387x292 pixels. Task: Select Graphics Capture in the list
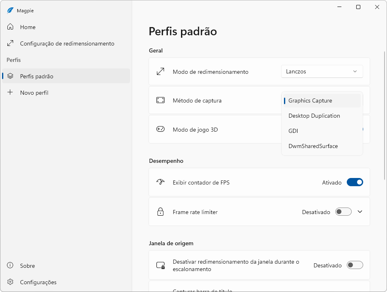tap(310, 100)
